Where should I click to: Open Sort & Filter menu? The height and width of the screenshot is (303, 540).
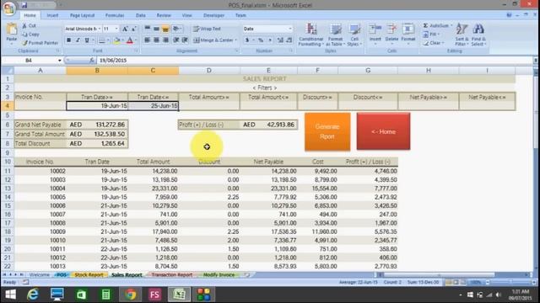coord(462,35)
